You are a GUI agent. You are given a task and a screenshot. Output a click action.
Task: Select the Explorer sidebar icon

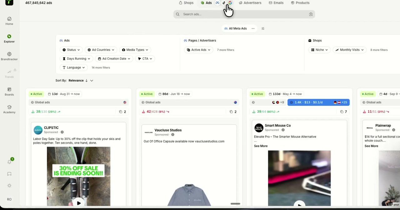pos(9,38)
